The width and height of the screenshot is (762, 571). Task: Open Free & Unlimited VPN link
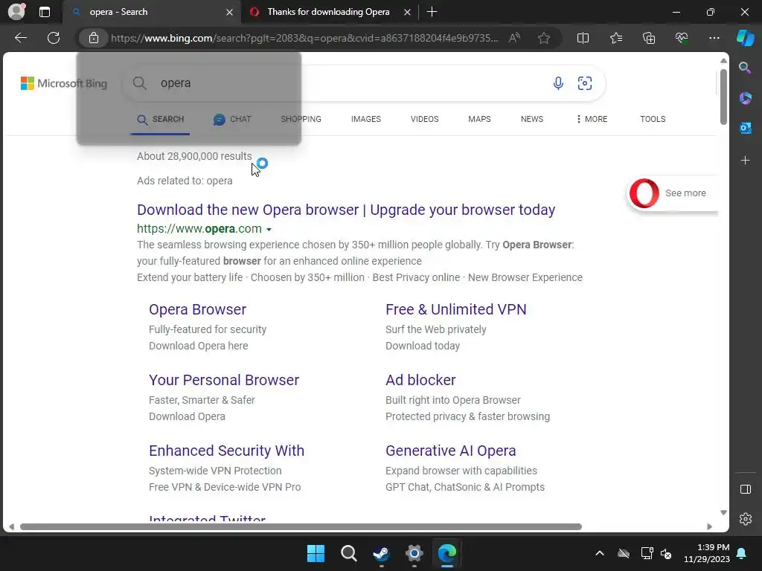click(456, 309)
